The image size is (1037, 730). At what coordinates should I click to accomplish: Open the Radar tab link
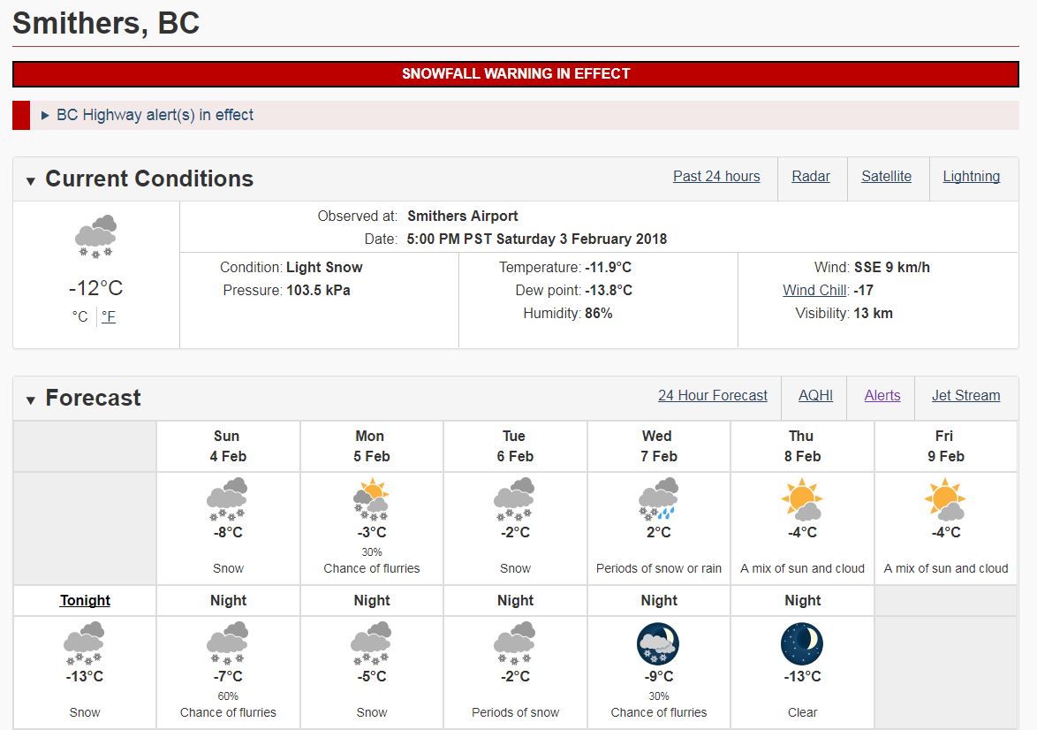click(x=811, y=176)
